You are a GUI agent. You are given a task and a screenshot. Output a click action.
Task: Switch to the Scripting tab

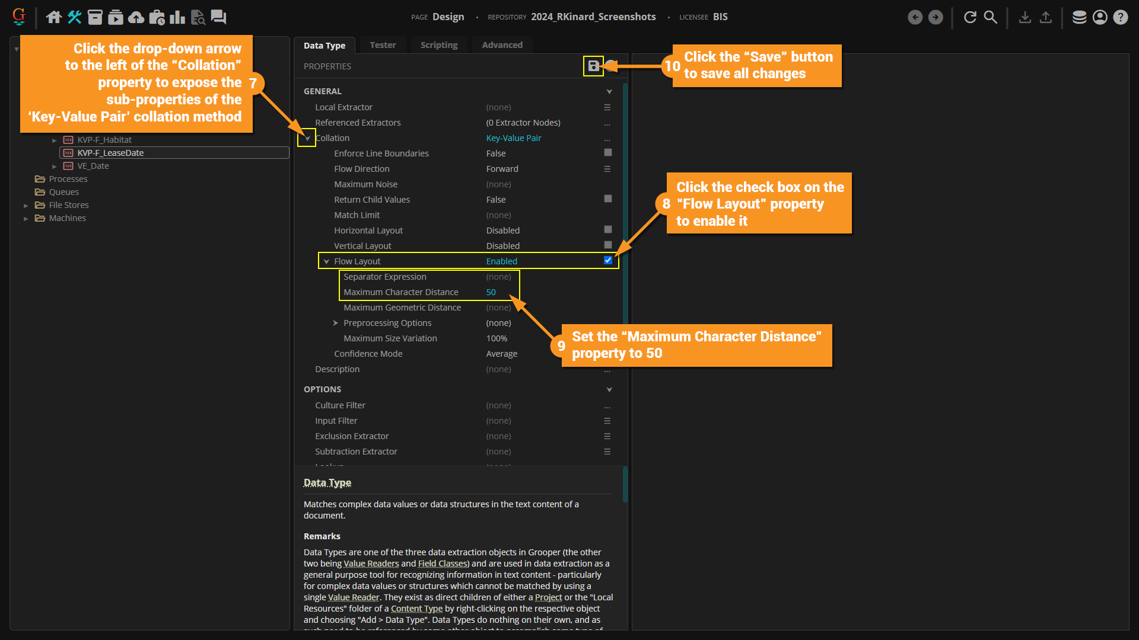point(438,45)
